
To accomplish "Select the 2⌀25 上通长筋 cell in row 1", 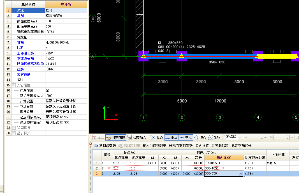I will 278,163.
